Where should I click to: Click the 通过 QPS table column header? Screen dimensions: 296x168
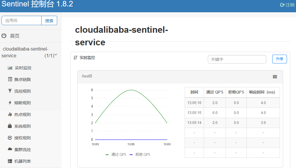point(215,92)
